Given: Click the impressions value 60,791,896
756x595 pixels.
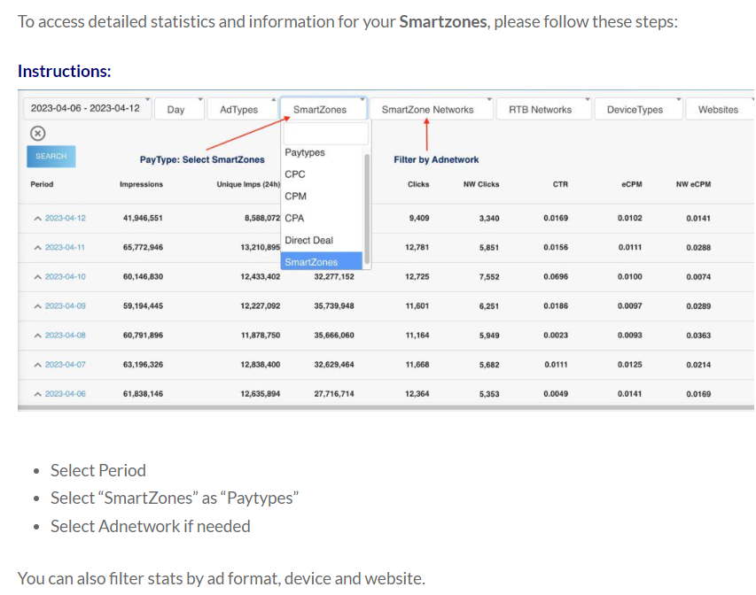Looking at the screenshot, I should tap(143, 336).
